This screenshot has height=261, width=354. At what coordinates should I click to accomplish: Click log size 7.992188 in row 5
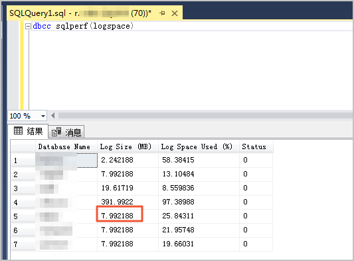[128, 216]
